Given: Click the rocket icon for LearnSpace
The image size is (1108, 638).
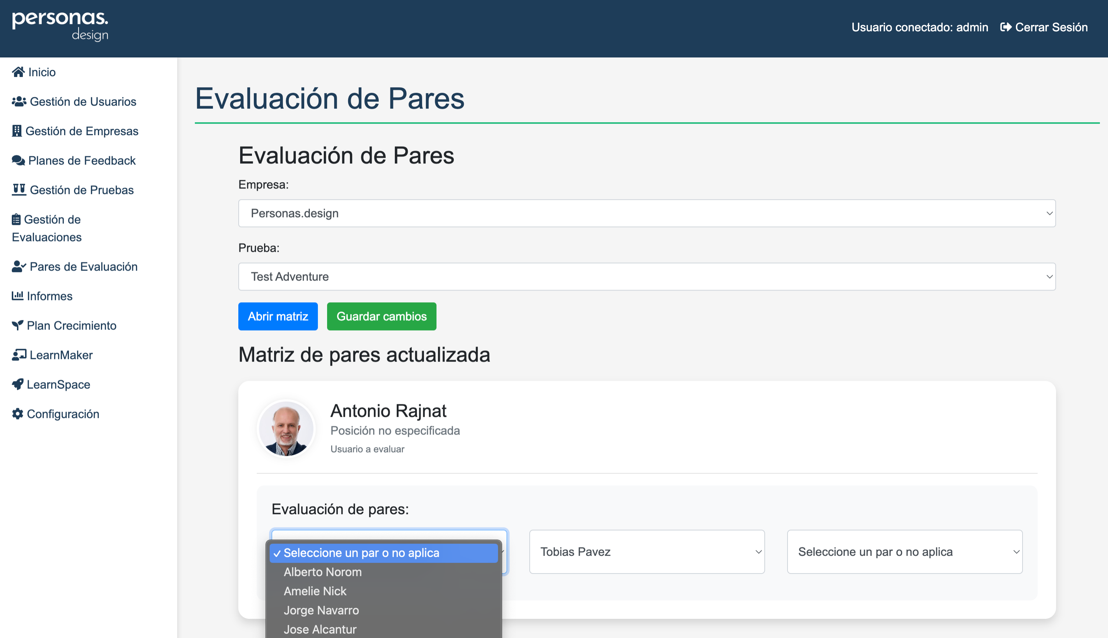Looking at the screenshot, I should pyautogui.click(x=18, y=384).
